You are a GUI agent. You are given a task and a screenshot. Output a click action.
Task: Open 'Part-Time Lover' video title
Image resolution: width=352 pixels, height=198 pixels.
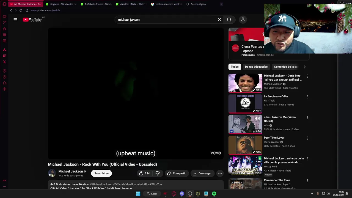(274, 137)
